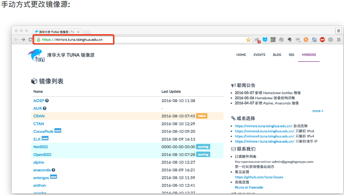Open the anaconda mirror link

click(x=42, y=170)
